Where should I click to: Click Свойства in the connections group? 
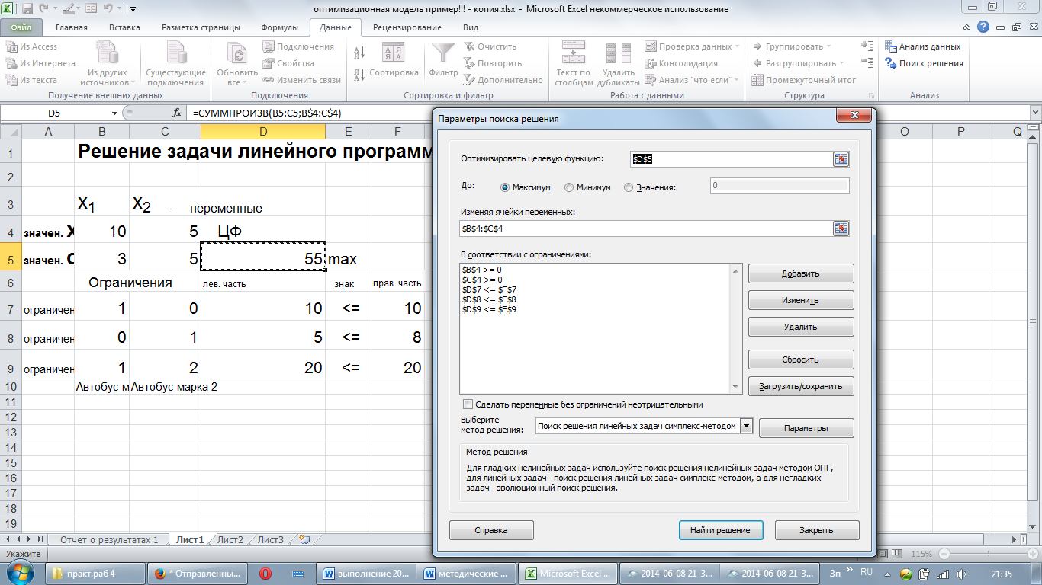[x=288, y=63]
